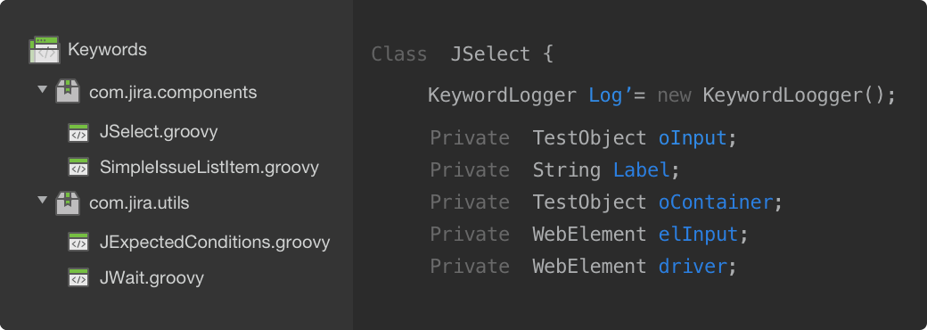
Task: Open JExpectedConditions.groovy file
Action: click(215, 243)
